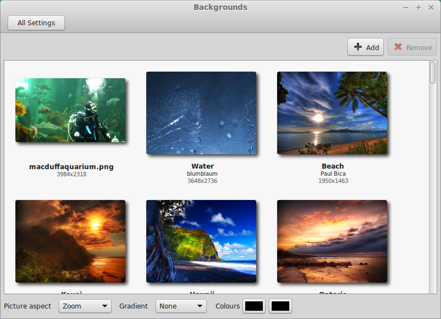Minimize the Backgrounds window
The image size is (441, 319).
[406, 8]
